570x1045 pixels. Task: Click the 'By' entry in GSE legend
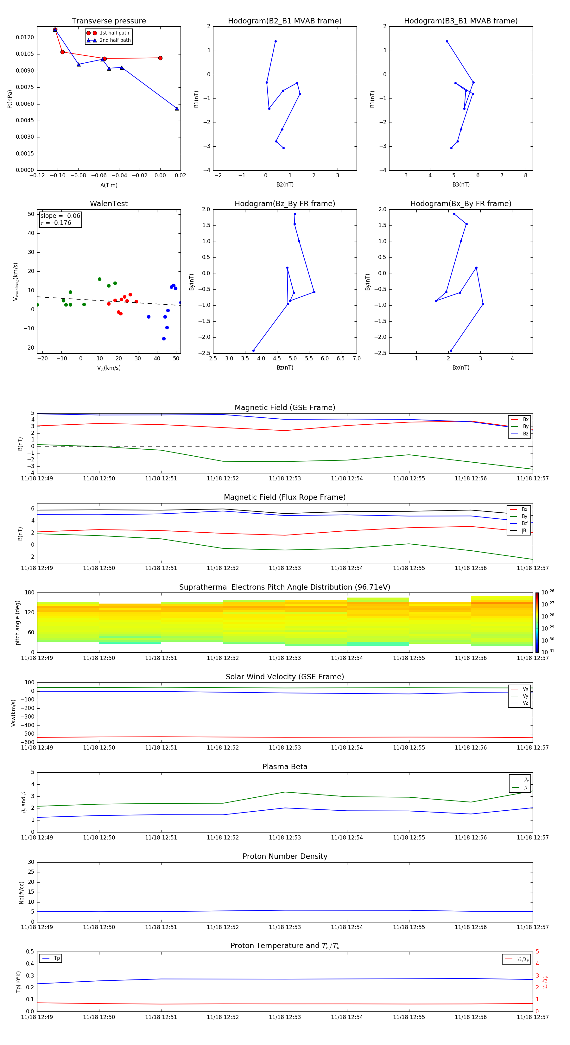tap(520, 427)
